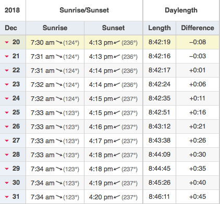Click the 8:42:16 day length for Dec 21
Screen dimensions: 220x204
click(x=160, y=56)
